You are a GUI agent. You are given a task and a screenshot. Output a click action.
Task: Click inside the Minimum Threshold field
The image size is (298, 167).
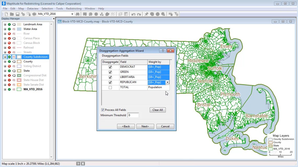133,115
